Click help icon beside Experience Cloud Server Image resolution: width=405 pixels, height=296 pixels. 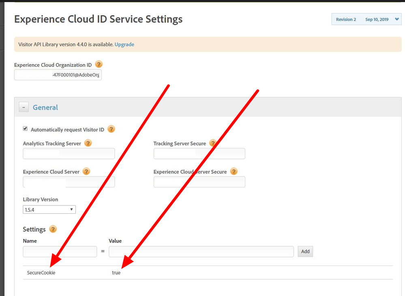point(86,172)
